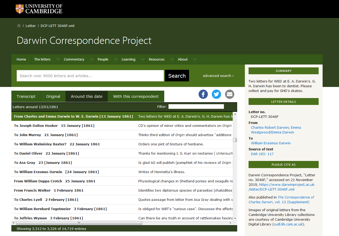The height and width of the screenshot is (236, 339).
Task: Open source text DAR 185: 117
Action: [262, 154]
